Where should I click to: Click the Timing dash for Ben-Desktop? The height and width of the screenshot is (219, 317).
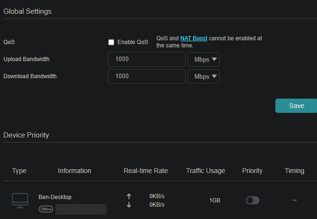[x=294, y=201]
